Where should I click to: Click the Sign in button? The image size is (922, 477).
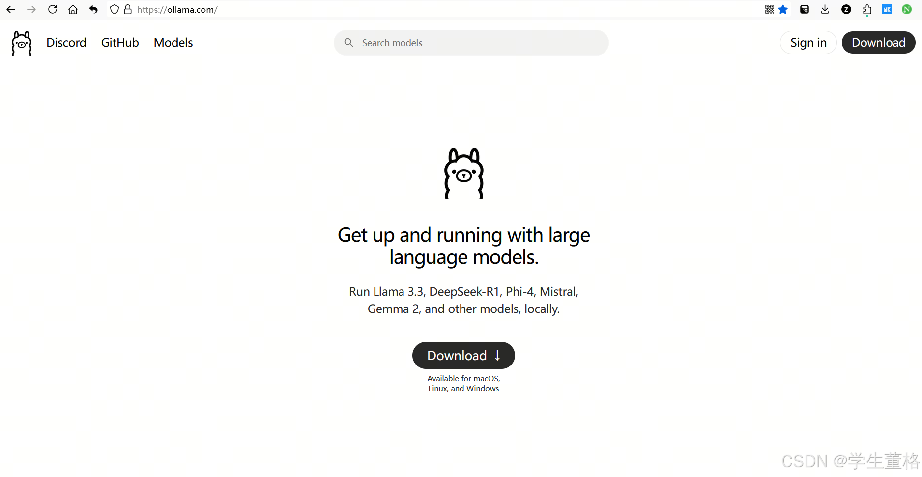(x=808, y=43)
